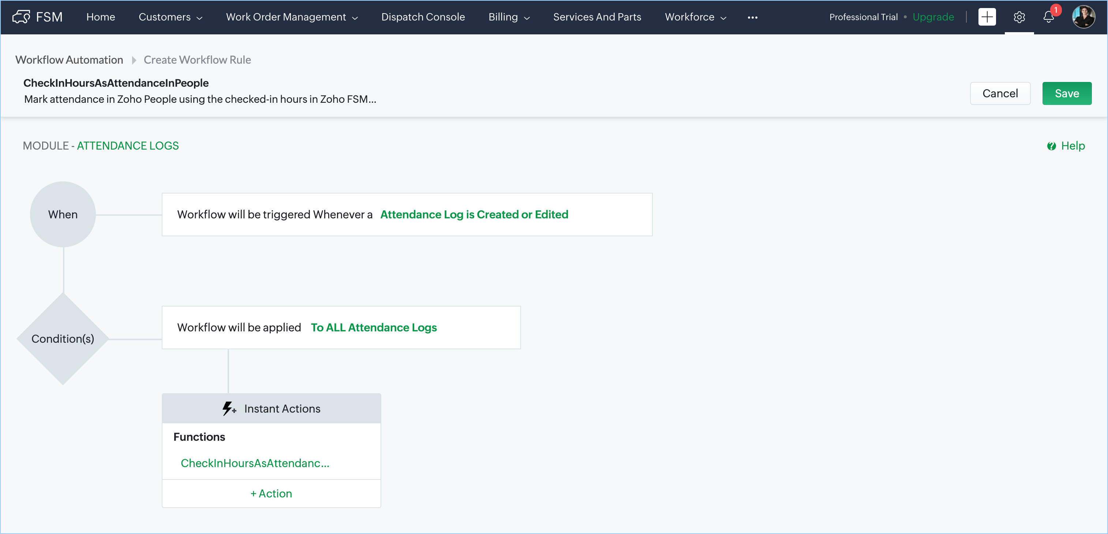Image resolution: width=1108 pixels, height=534 pixels.
Task: Open the settings gear icon
Action: [x=1019, y=17]
